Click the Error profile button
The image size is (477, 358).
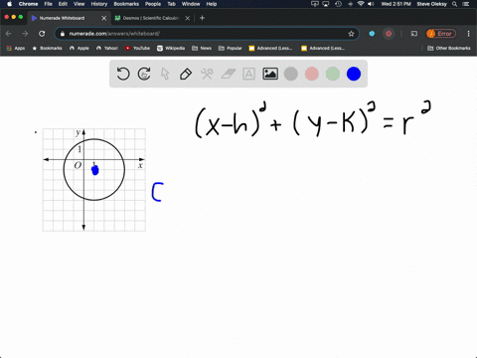[441, 34]
